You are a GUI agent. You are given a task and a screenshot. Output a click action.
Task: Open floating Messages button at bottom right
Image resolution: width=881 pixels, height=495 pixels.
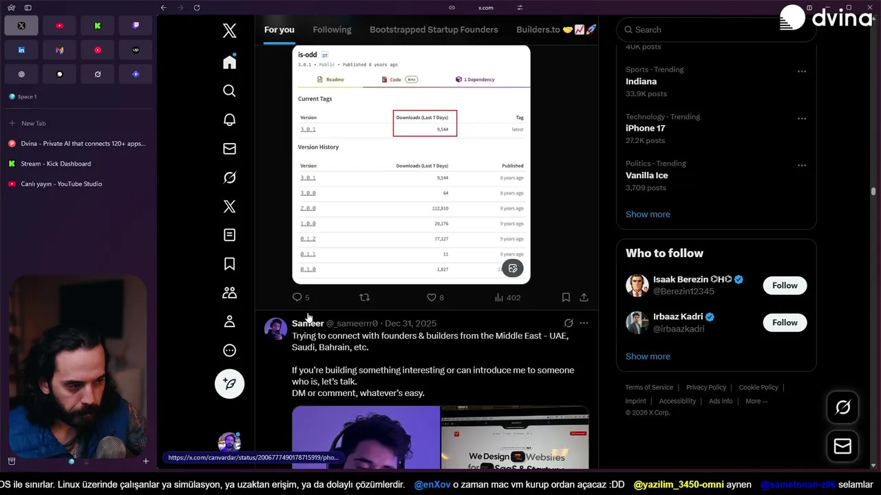click(x=842, y=446)
